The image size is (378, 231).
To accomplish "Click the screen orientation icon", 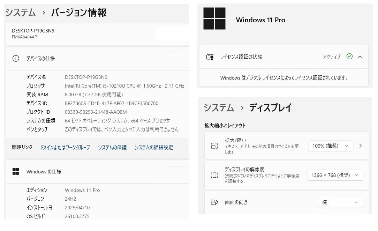I will 214,202.
